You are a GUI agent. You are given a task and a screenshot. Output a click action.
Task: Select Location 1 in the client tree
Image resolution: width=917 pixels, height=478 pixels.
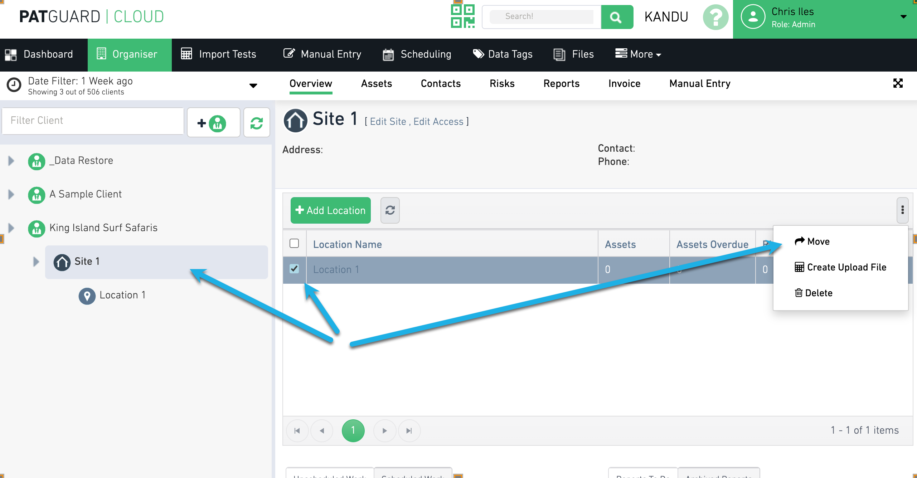pyautogui.click(x=122, y=295)
